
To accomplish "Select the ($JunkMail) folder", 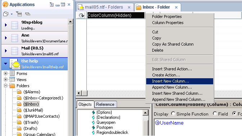I will 33,110.
